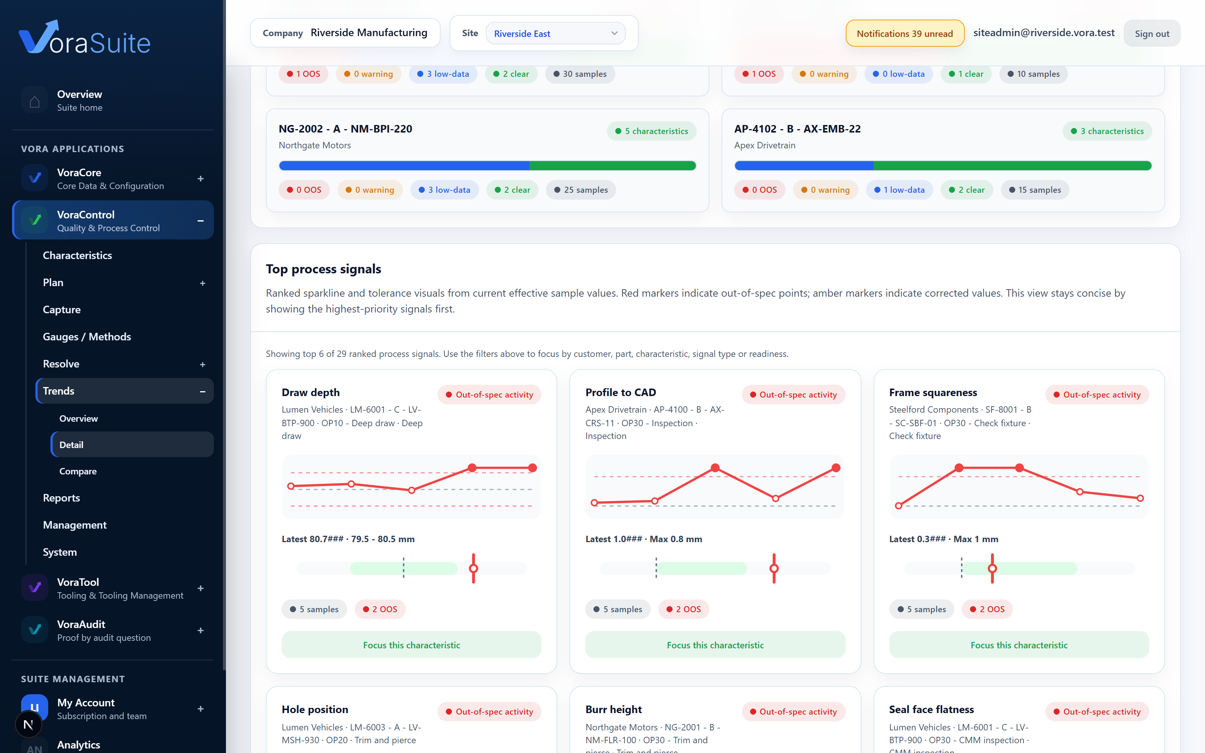Expand the VoraTool section
Screen dimensions: 1205x753
pyautogui.click(x=201, y=588)
